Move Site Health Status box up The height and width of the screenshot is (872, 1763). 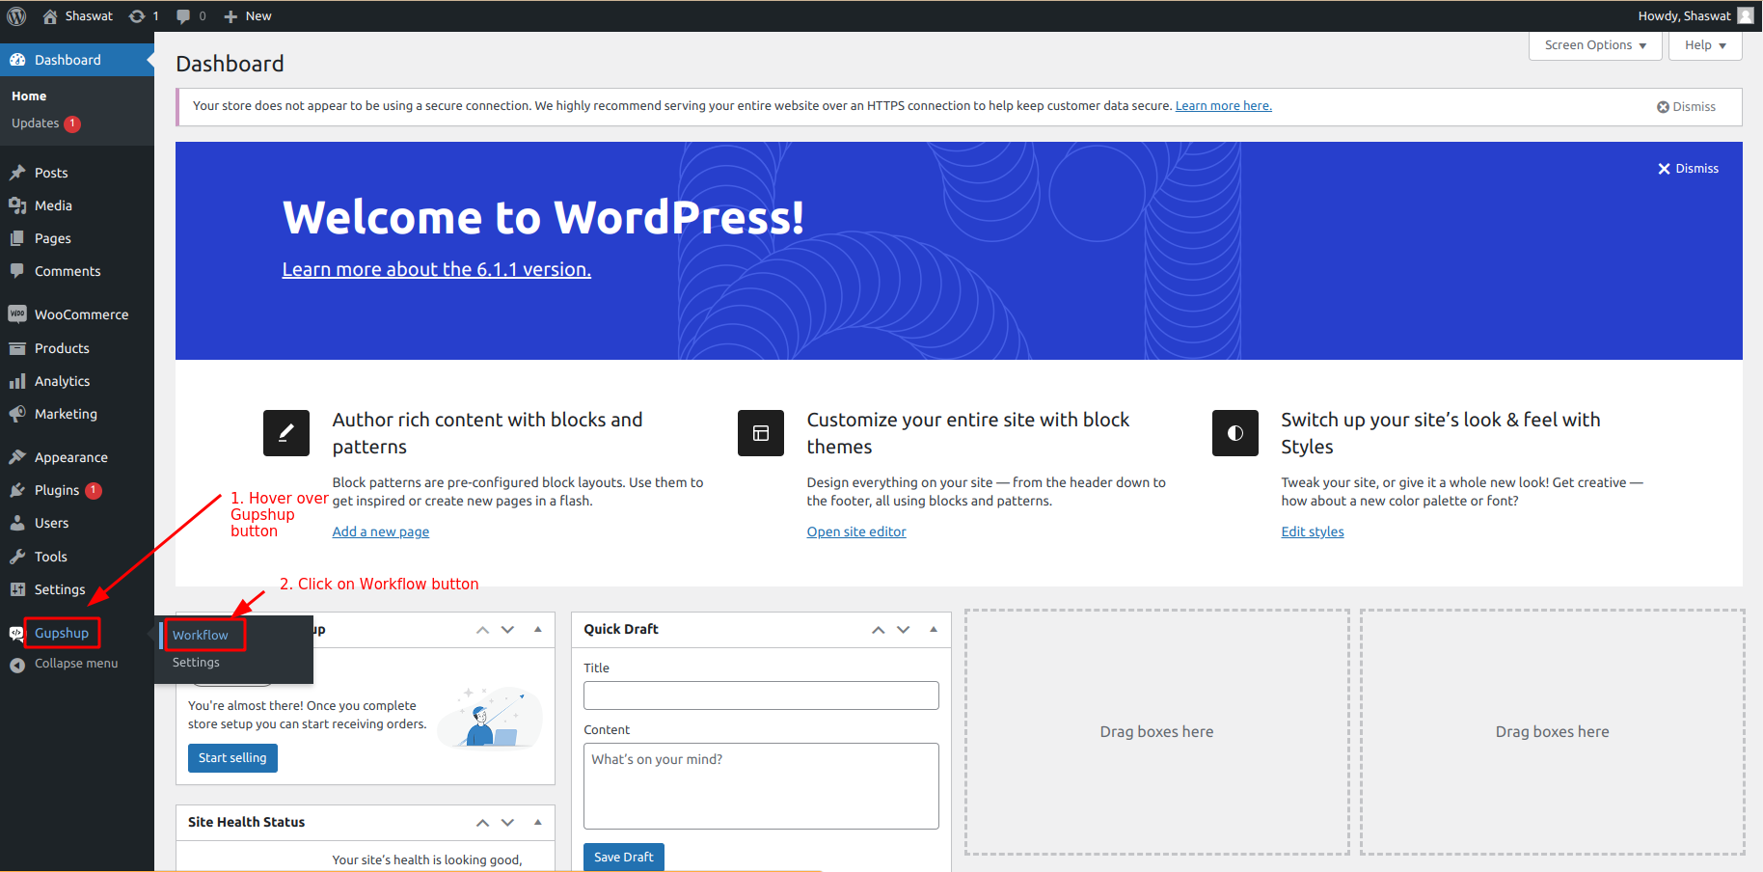[x=483, y=823]
